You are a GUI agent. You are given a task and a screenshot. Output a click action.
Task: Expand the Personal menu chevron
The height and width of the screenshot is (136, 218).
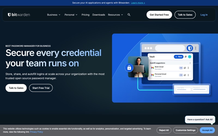coord(77,15)
